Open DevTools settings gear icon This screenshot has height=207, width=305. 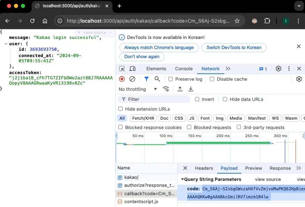(279, 69)
